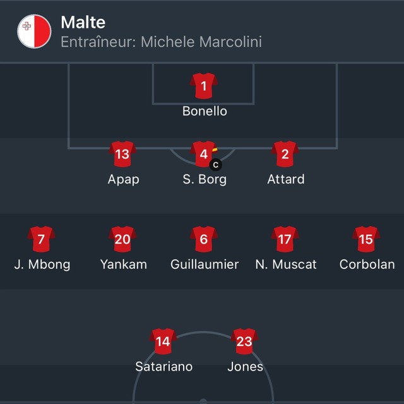Select Satariano's number 14 jersey
The width and height of the screenshot is (404, 404).
[163, 342]
